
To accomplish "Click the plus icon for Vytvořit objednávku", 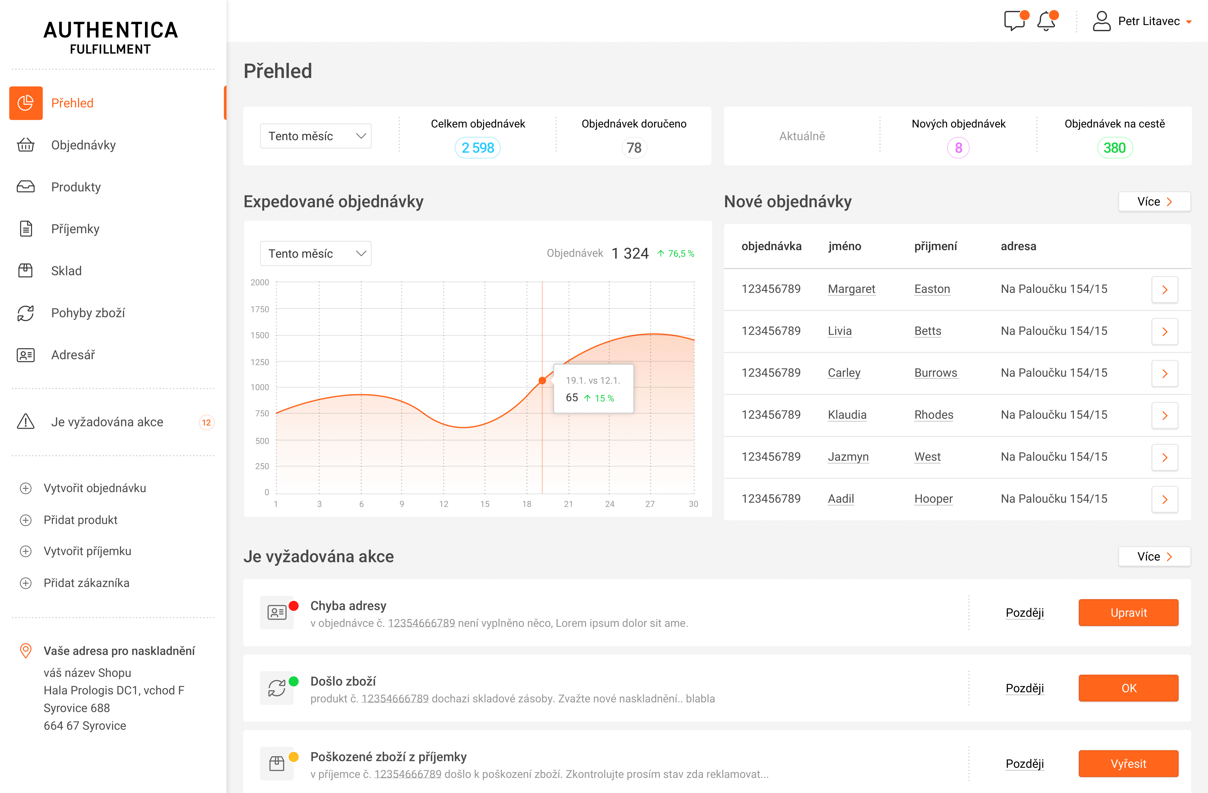I will click(x=26, y=488).
